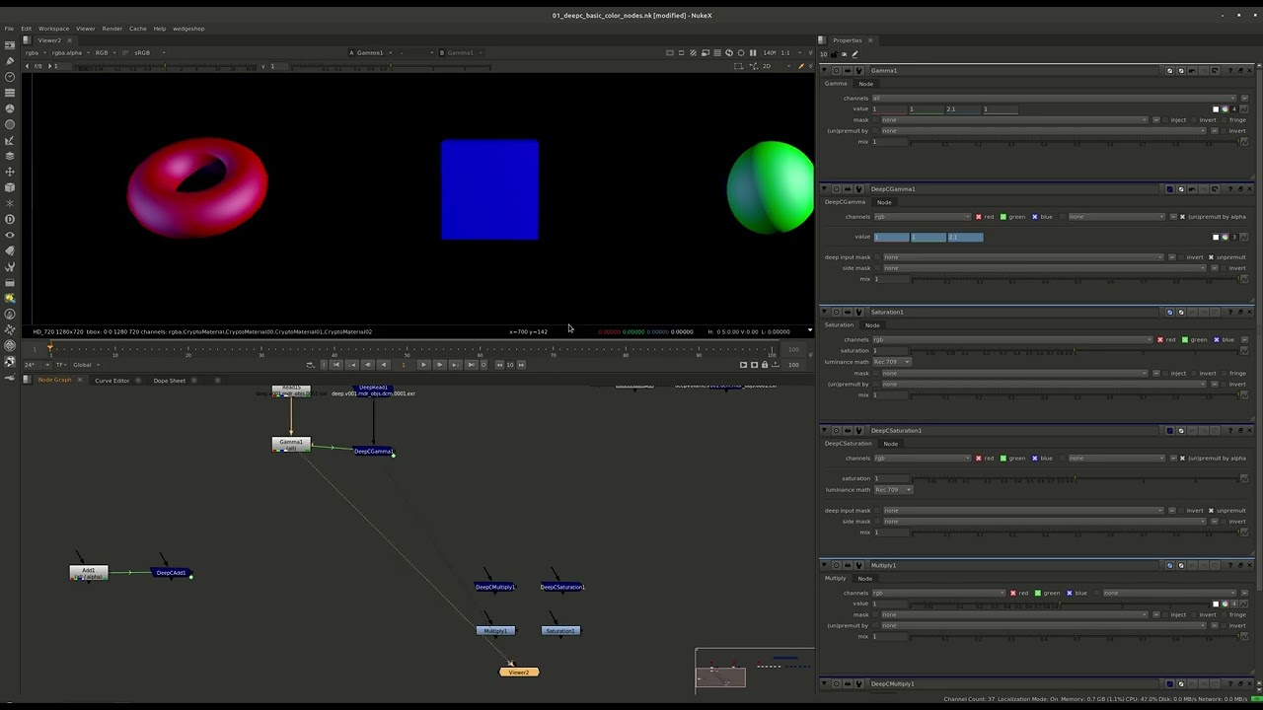Toggle unpremult checkbox in DeepCGamma1
Screen dimensions: 1263x710
click(x=1211, y=257)
